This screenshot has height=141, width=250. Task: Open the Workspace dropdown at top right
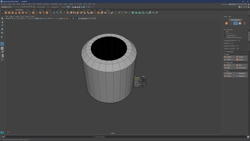237,4
